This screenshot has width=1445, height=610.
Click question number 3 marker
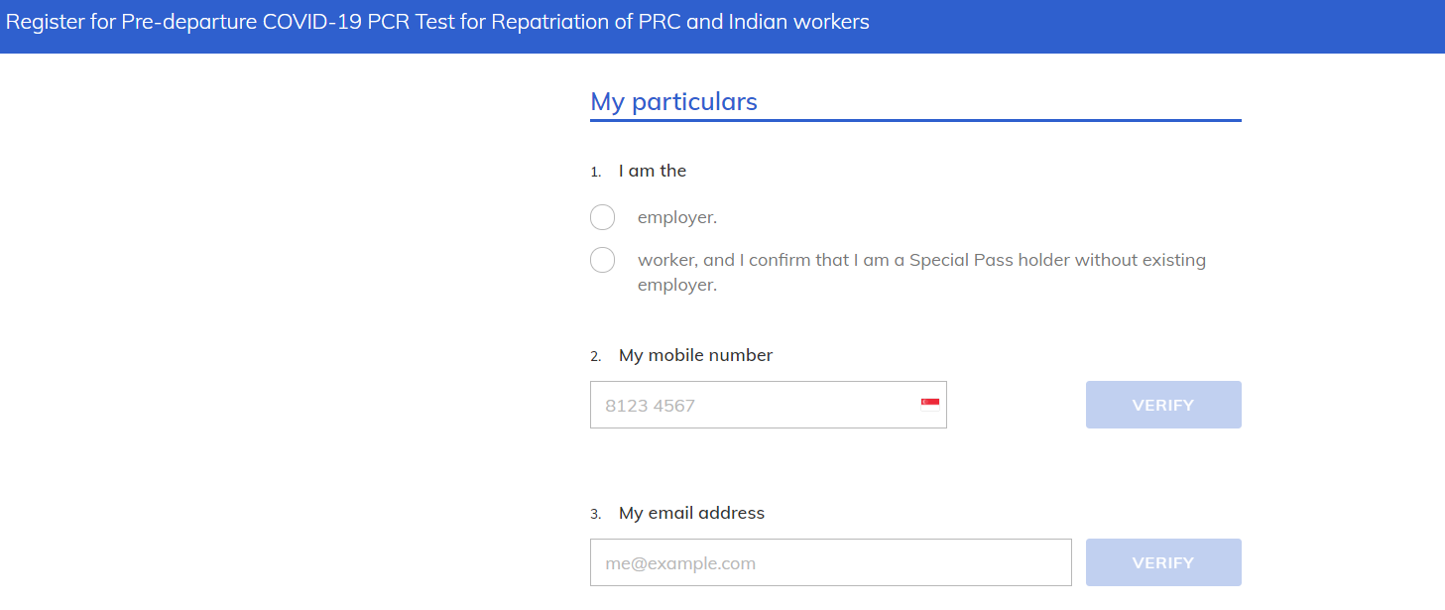tap(596, 514)
